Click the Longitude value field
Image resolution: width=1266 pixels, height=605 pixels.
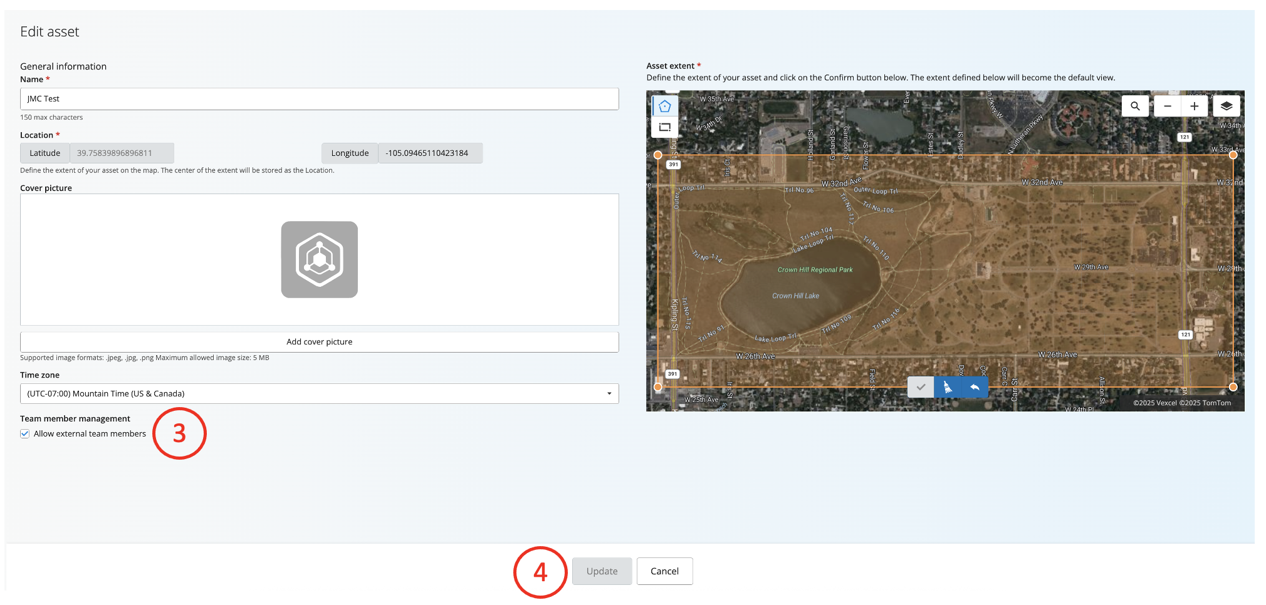pyautogui.click(x=431, y=153)
